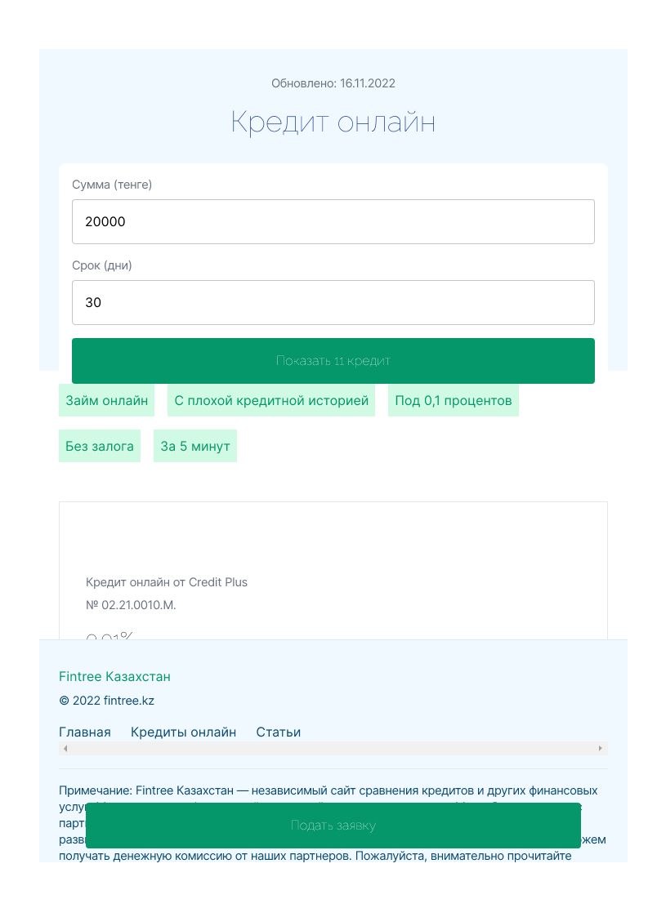
Task: Focus the Срок (дни) term field
Action: click(333, 302)
